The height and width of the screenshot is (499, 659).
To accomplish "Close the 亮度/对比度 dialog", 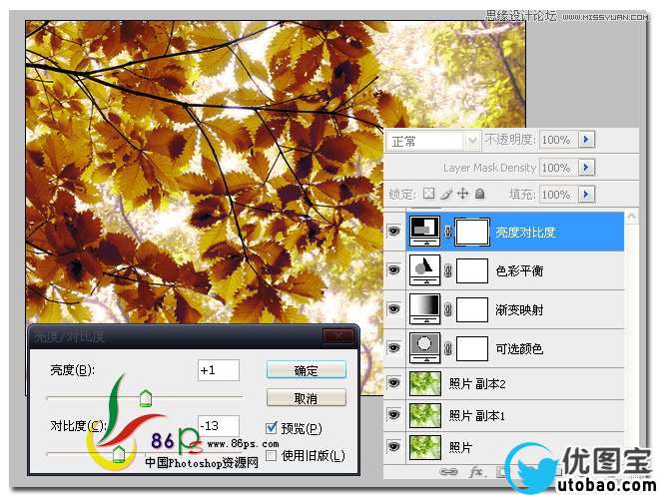I will [337, 335].
